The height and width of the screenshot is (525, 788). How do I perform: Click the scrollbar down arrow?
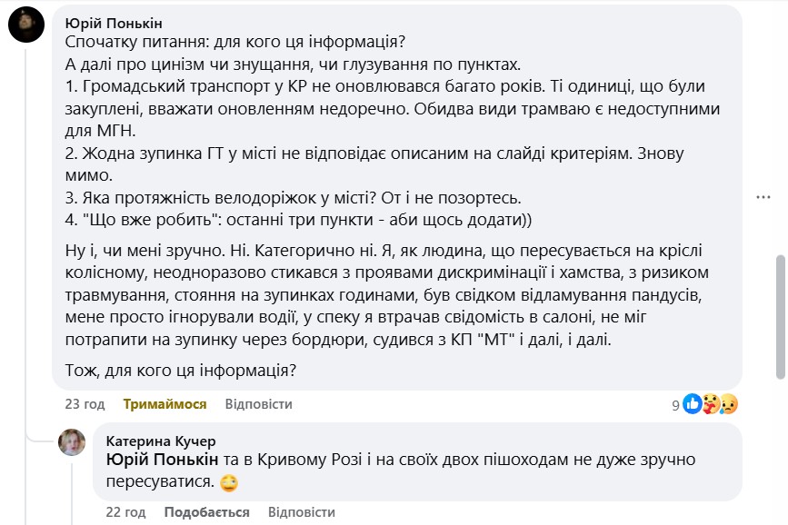781,518
